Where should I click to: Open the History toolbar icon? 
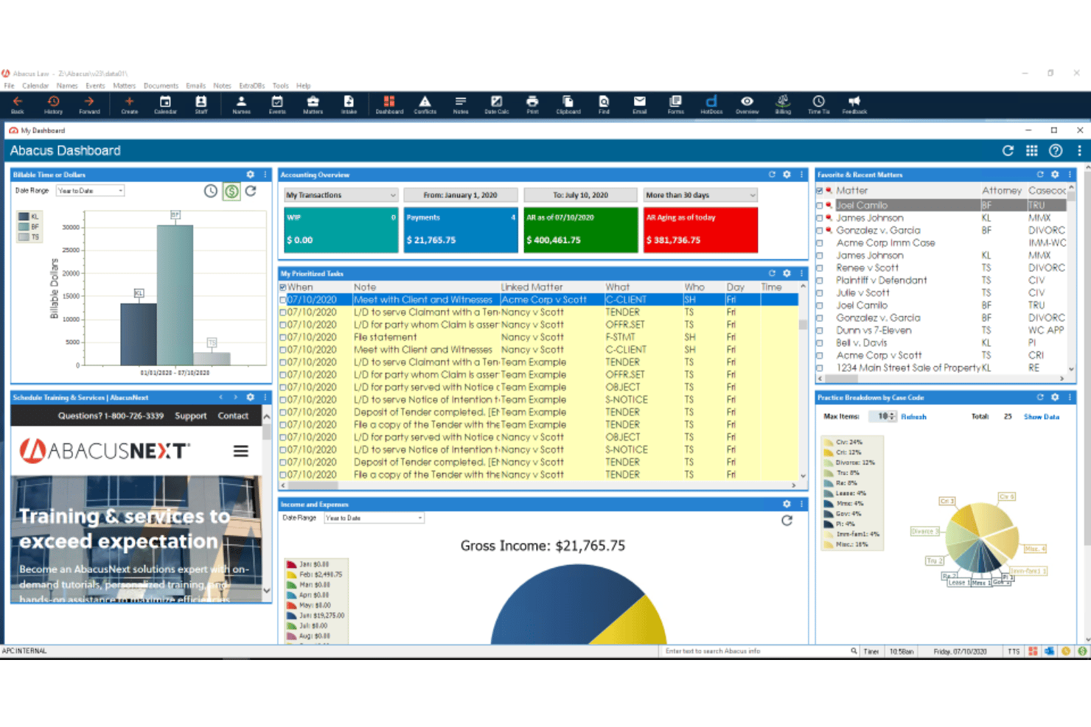pos(53,105)
